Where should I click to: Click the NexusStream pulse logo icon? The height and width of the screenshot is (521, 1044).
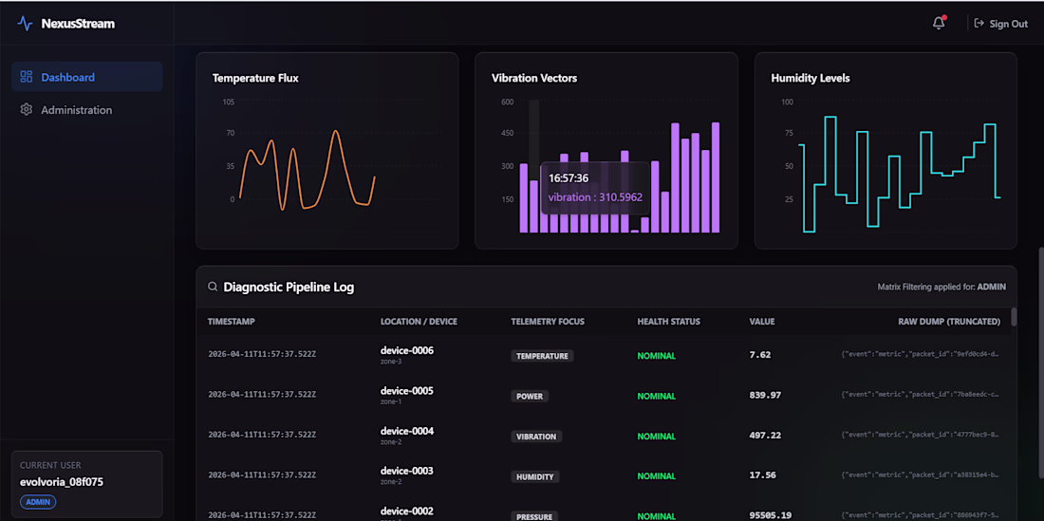pyautogui.click(x=25, y=24)
